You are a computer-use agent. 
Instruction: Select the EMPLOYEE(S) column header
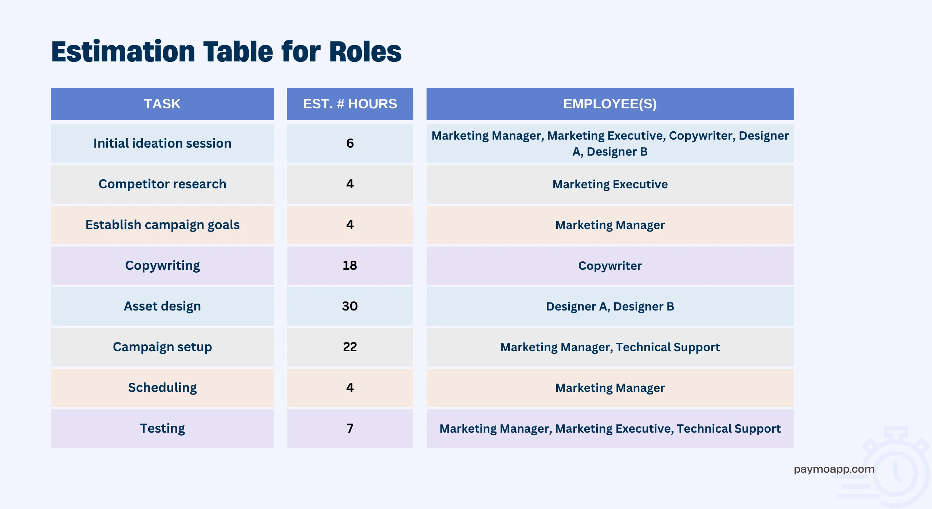point(610,104)
